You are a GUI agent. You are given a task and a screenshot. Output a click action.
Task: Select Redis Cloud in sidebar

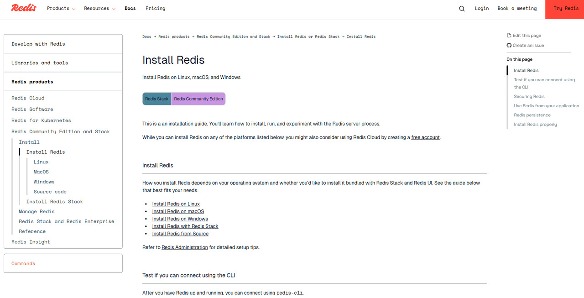(28, 98)
